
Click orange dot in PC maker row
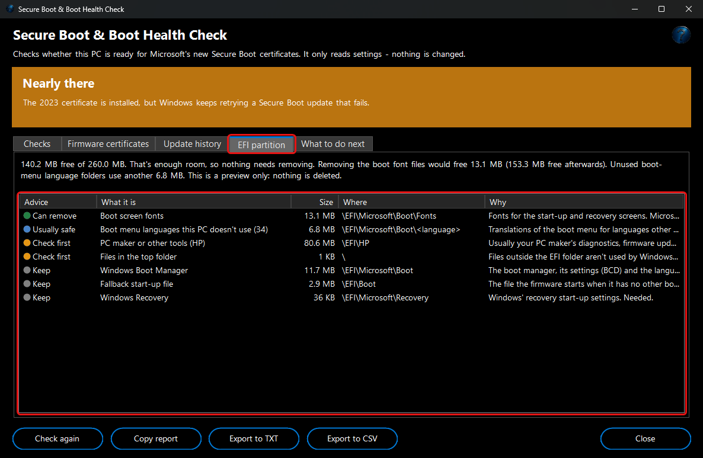[27, 243]
